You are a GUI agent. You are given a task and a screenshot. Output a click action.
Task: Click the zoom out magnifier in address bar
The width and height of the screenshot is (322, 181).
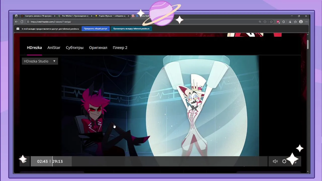(x=260, y=22)
